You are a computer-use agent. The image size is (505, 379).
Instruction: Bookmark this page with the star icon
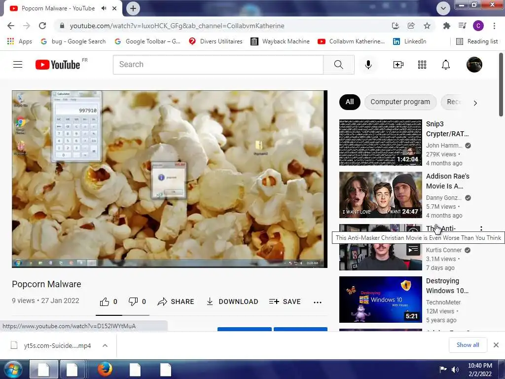pyautogui.click(x=427, y=26)
